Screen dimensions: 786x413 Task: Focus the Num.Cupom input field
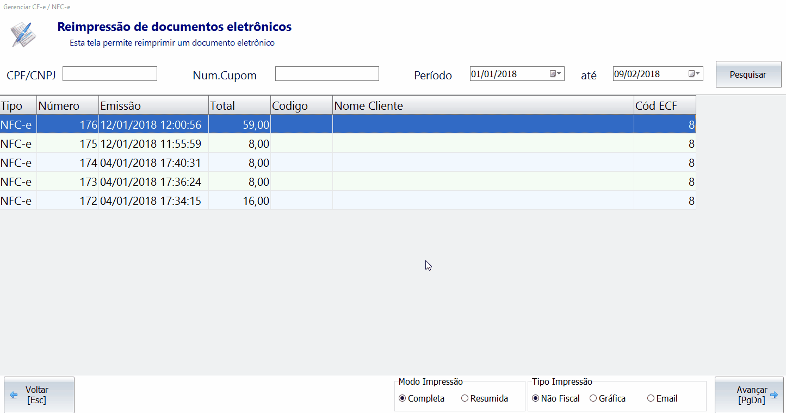pos(327,74)
